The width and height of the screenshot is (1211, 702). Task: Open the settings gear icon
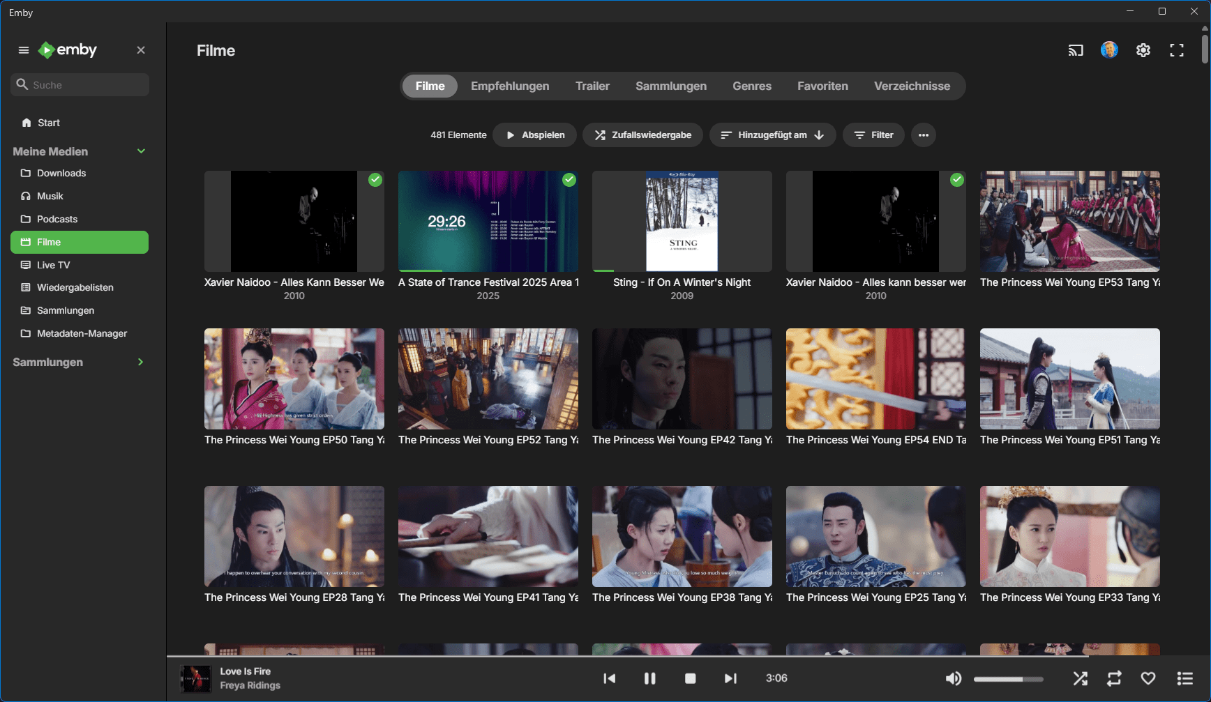[1143, 50]
